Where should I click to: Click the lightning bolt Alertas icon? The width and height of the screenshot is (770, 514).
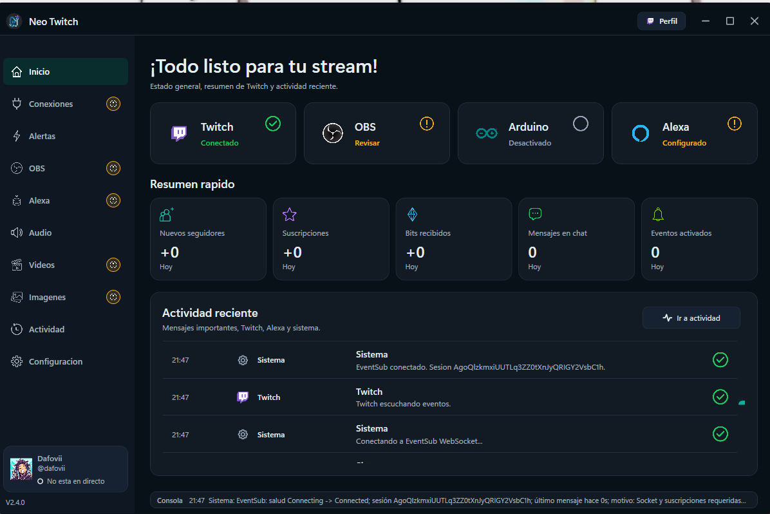tap(17, 136)
